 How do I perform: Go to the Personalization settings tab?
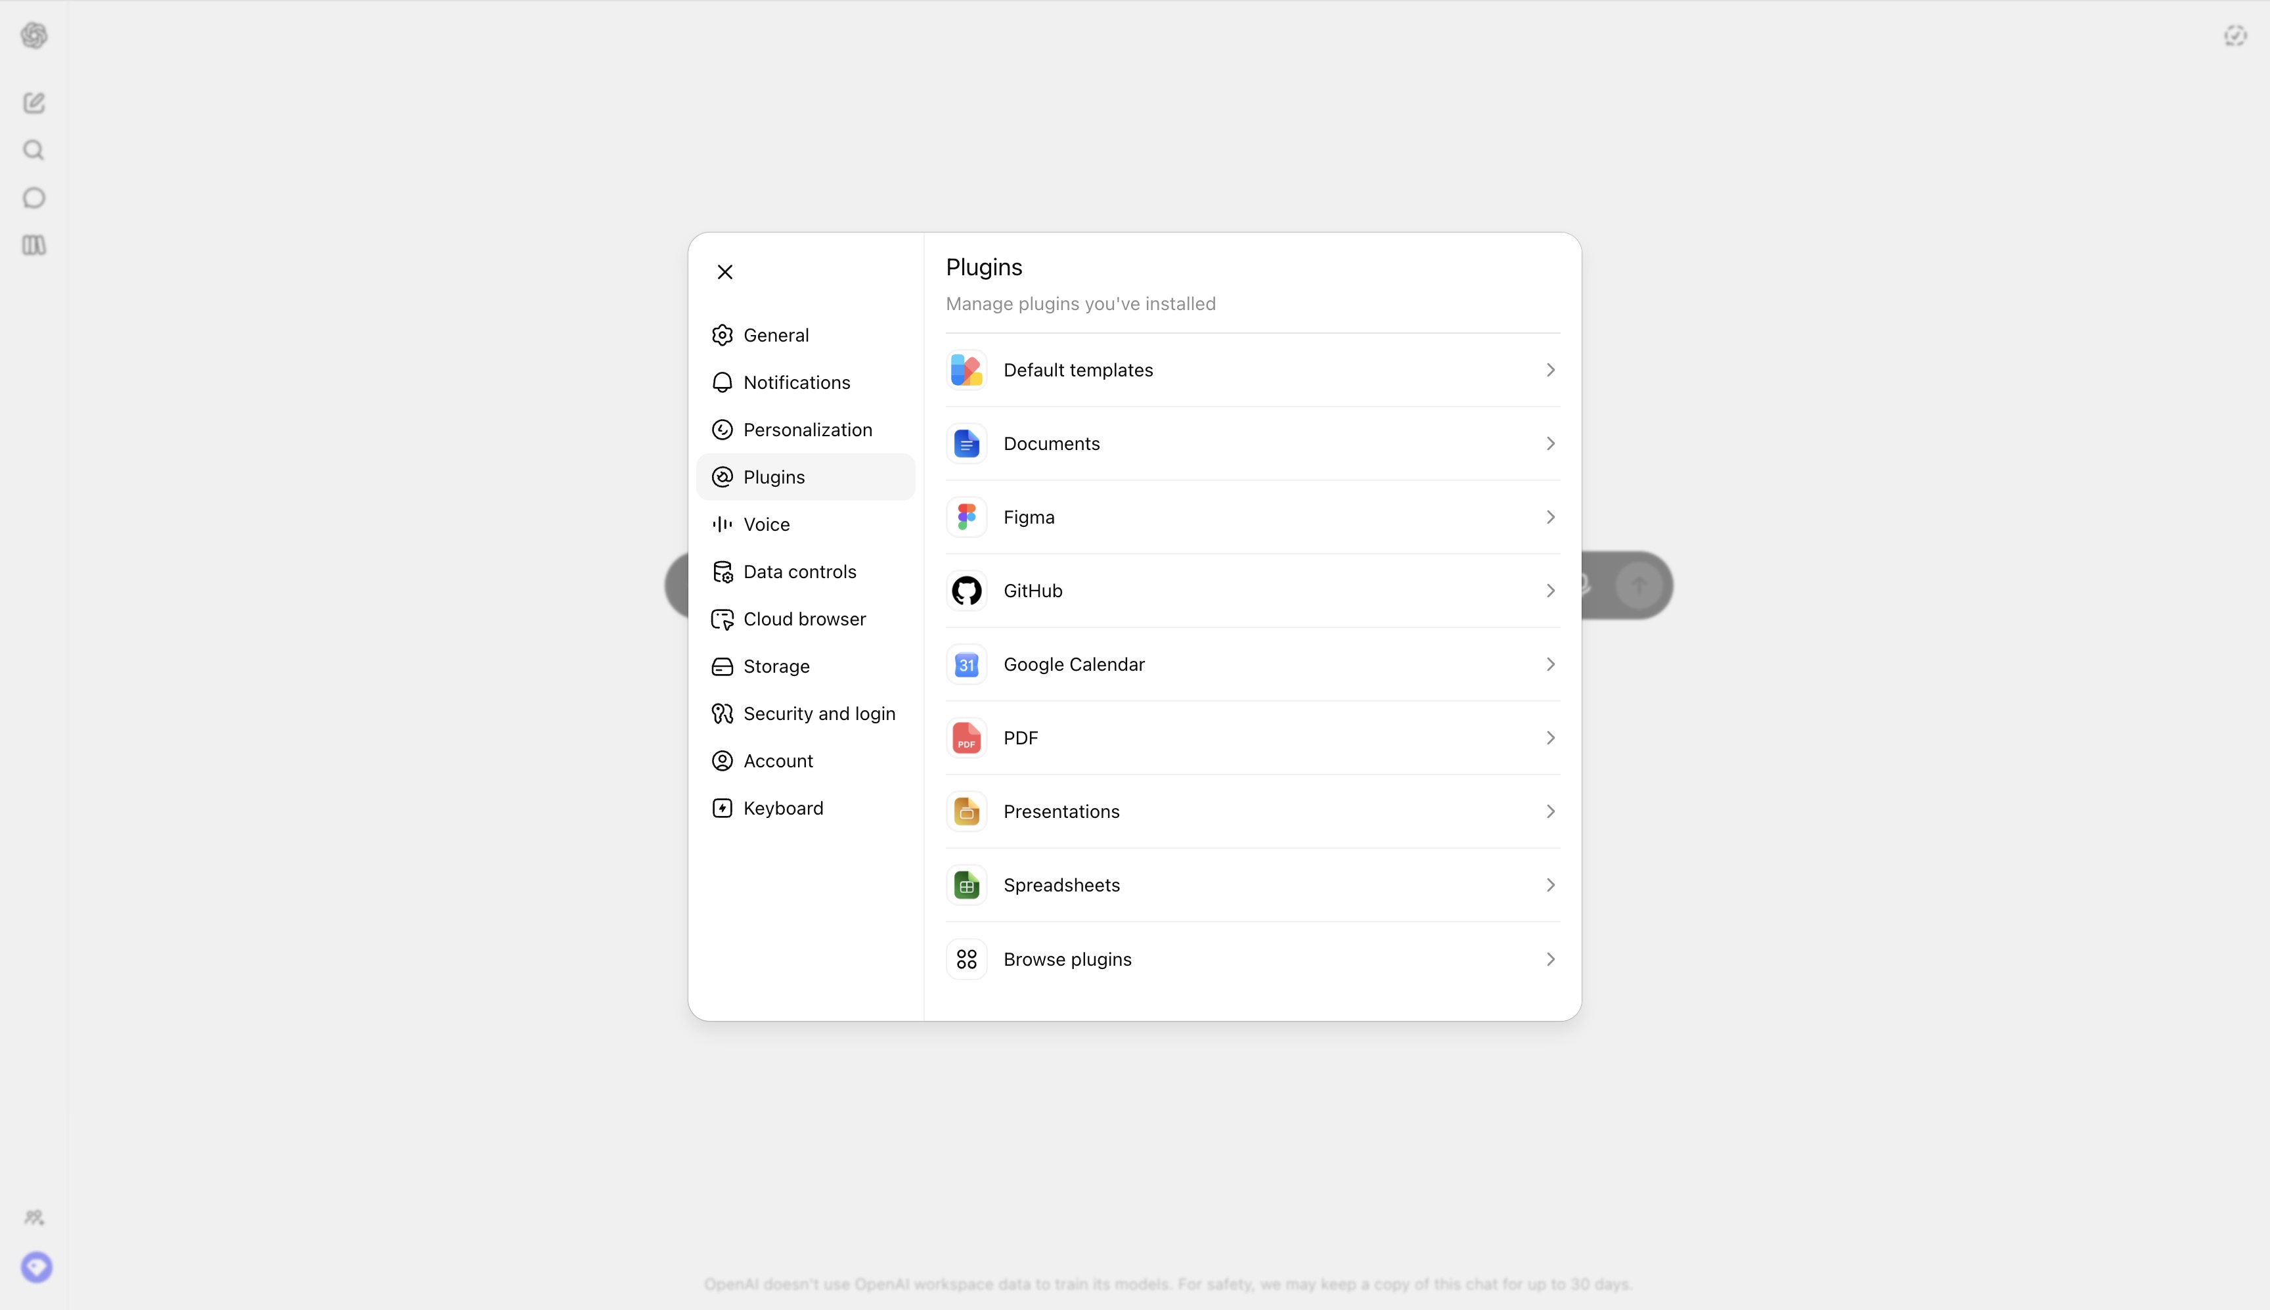pos(806,430)
